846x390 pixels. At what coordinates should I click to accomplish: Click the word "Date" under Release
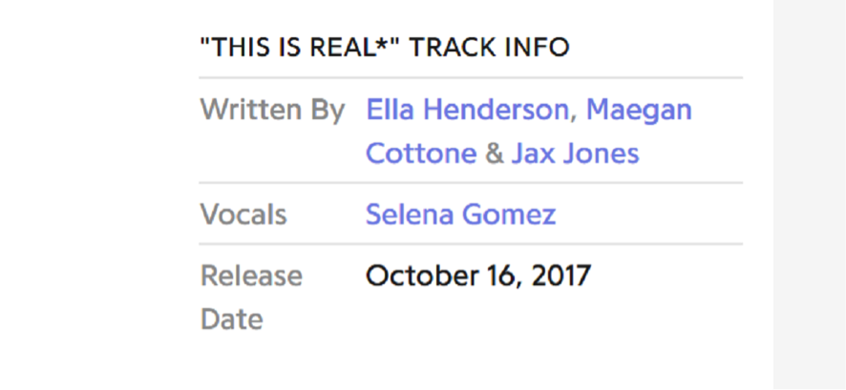(231, 319)
